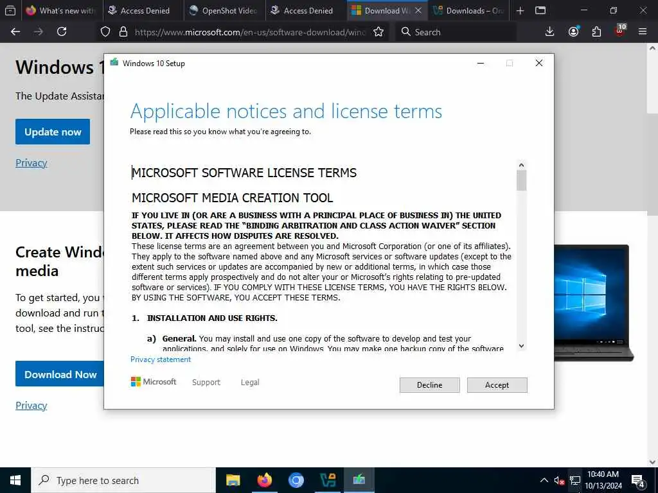This screenshot has height=493, width=658.
Task: Click the muted volume tray icon
Action: tap(559, 480)
